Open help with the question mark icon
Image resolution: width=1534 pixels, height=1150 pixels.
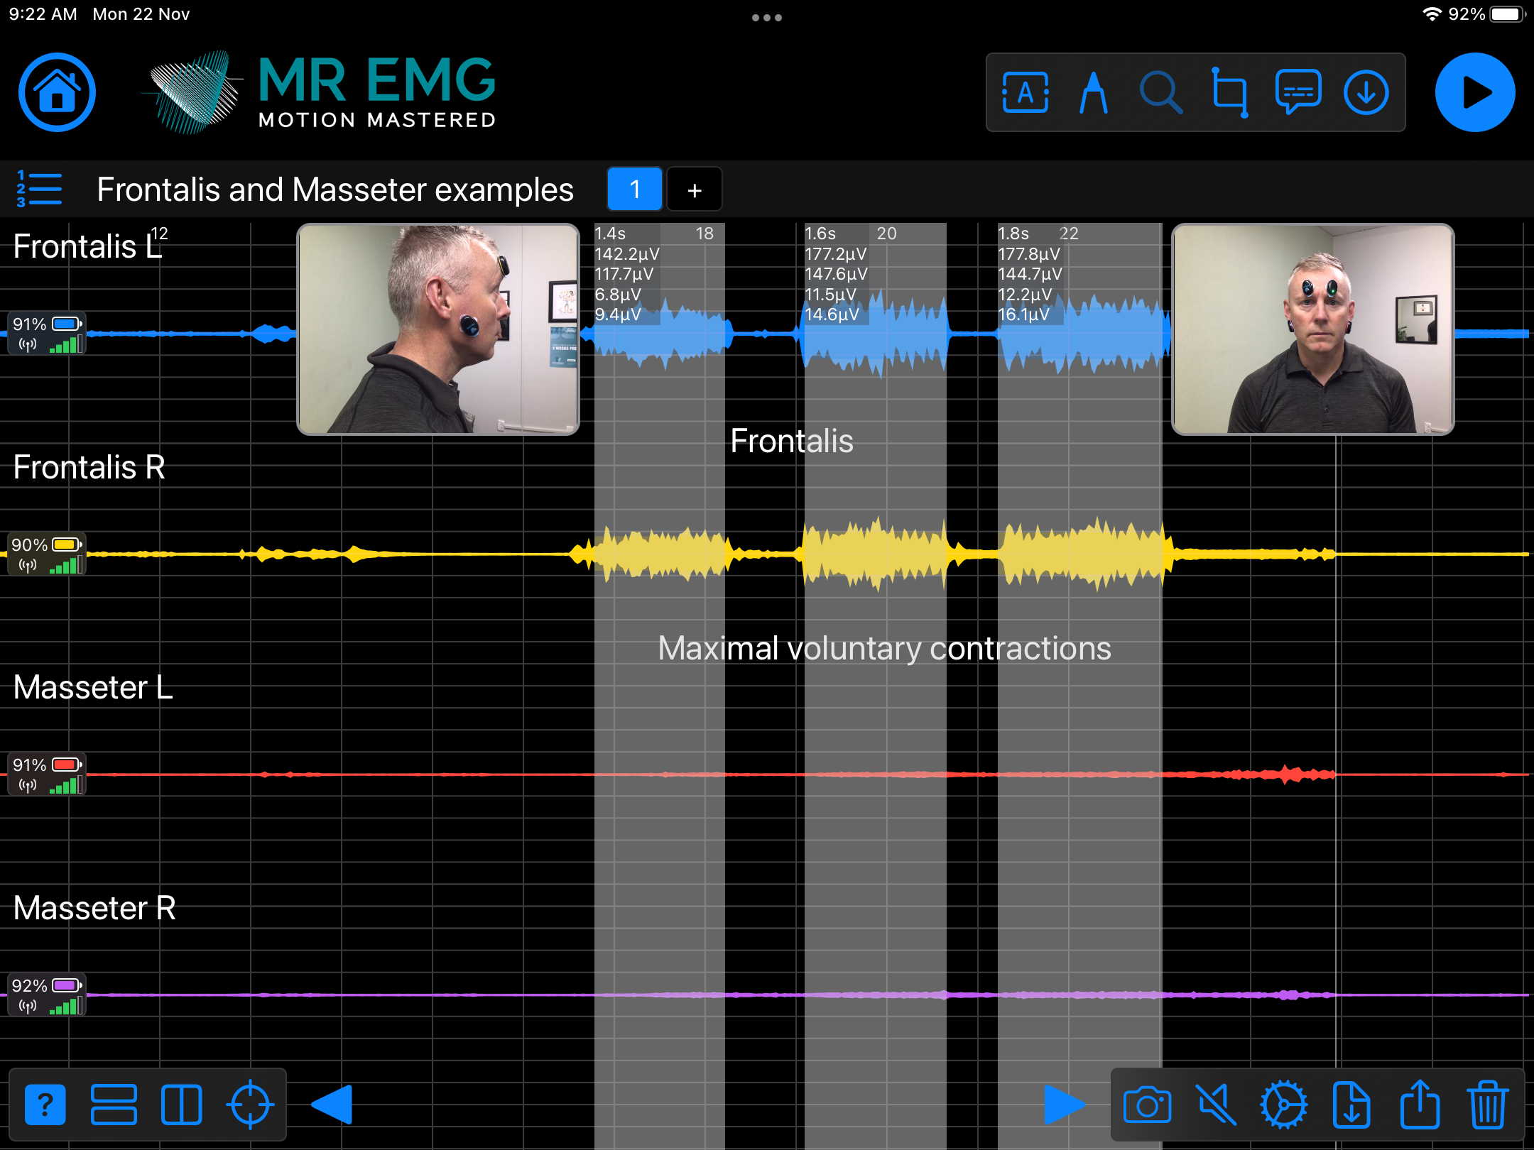[45, 1105]
